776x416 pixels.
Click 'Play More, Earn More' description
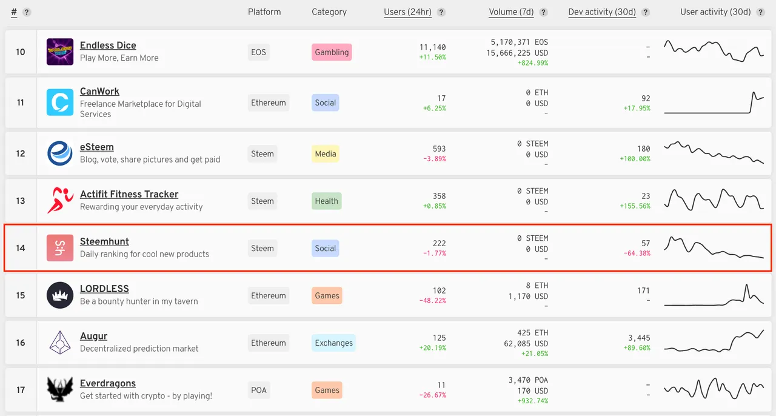119,58
